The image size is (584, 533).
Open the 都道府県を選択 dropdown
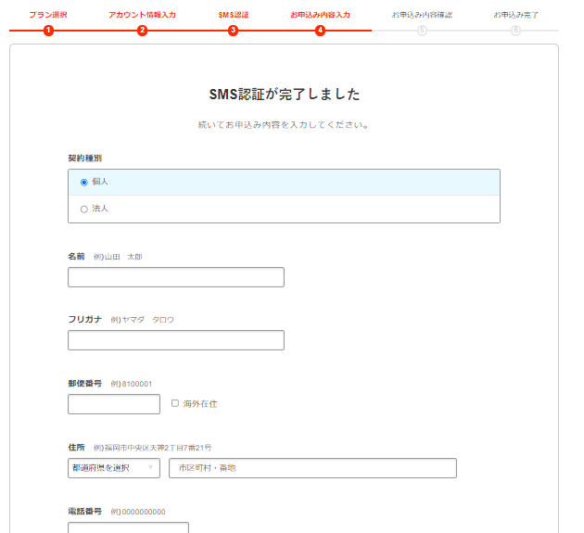pos(113,468)
